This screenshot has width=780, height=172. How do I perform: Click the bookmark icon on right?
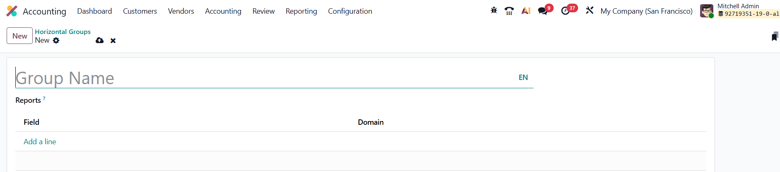(775, 36)
